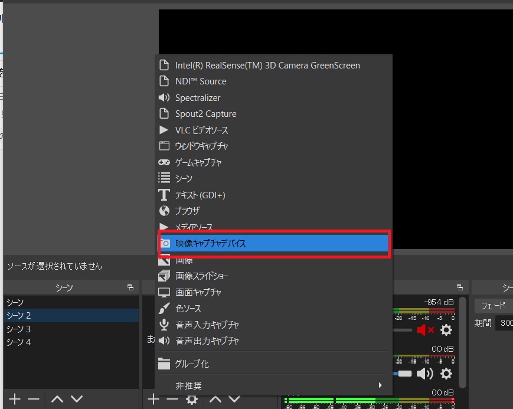The height and width of the screenshot is (409, 513).
Task: Choose NDI Source from the menu
Action: (273, 81)
